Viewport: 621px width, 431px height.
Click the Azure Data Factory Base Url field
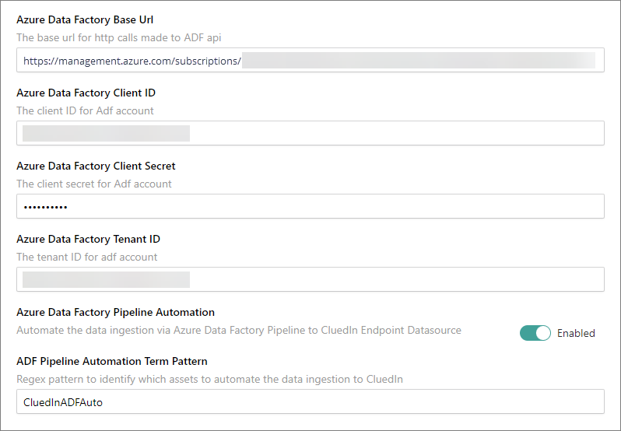(x=310, y=60)
